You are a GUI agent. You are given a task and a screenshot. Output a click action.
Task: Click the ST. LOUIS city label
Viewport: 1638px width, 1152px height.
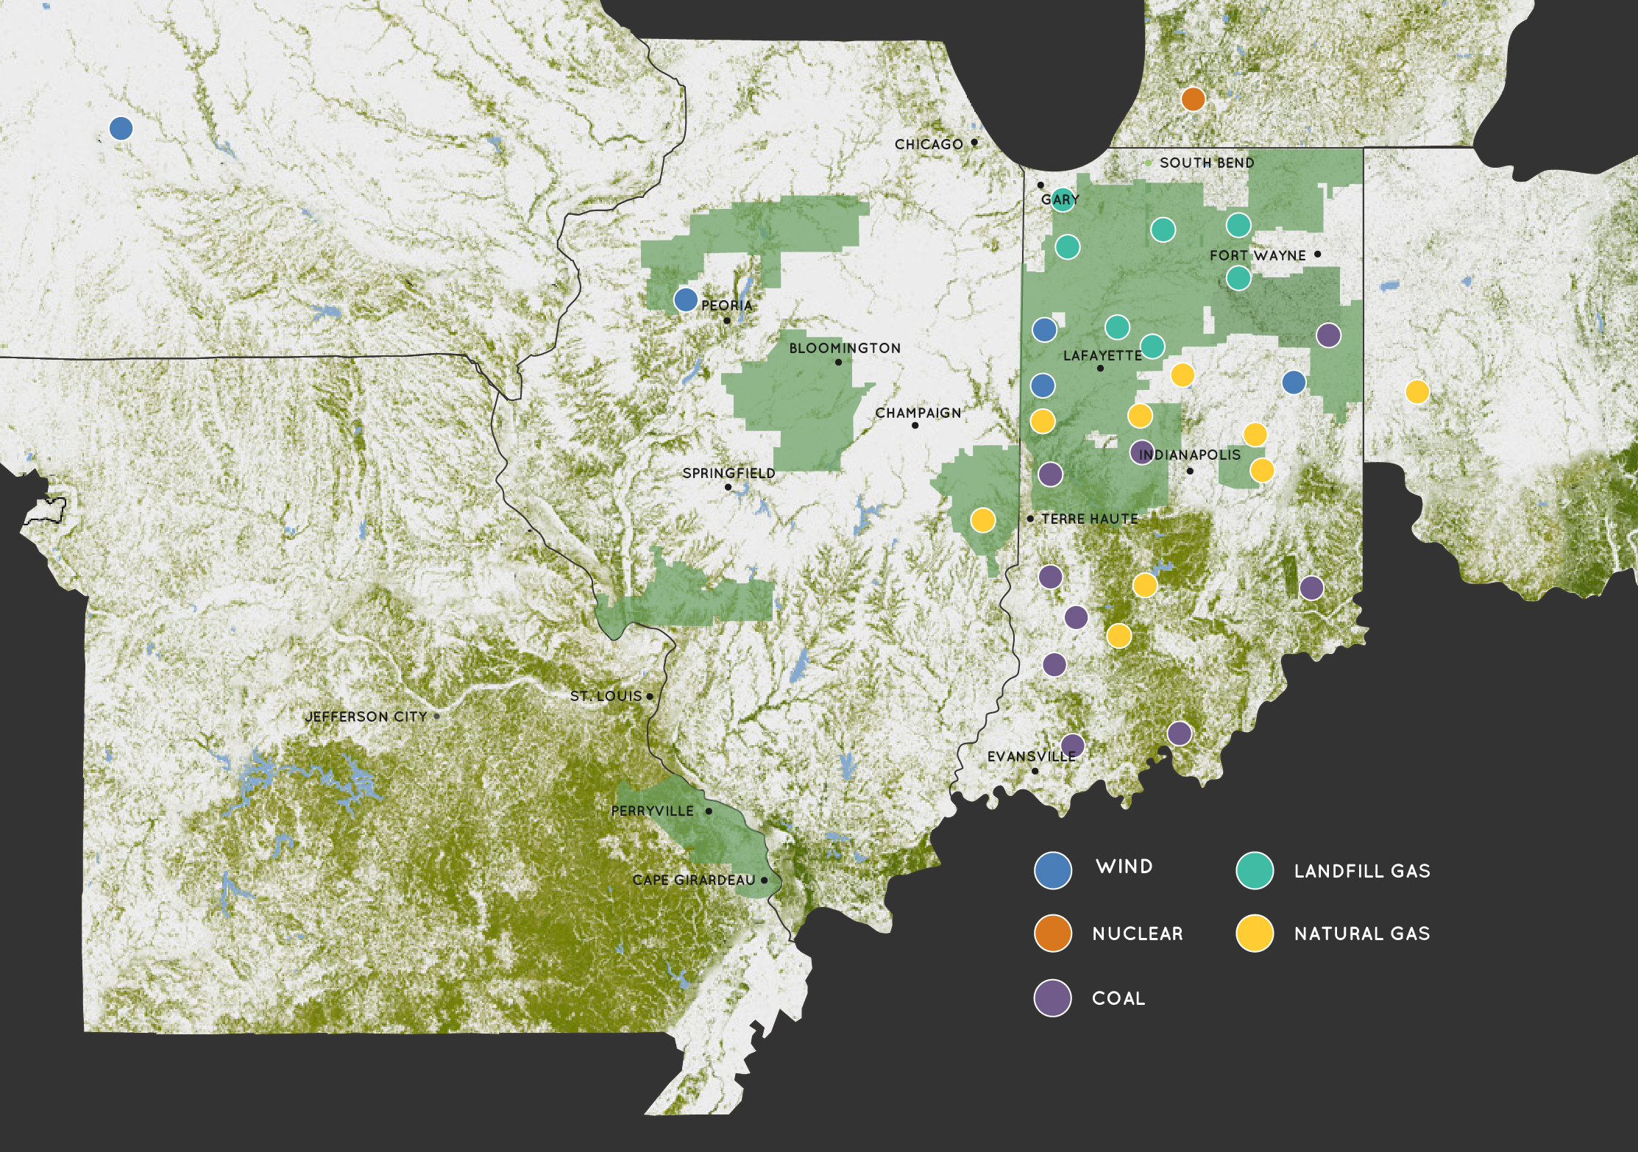click(606, 696)
